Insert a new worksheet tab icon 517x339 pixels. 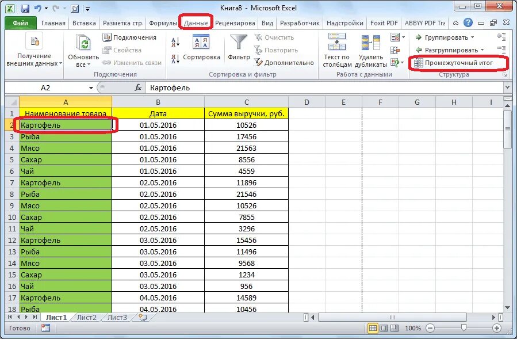143,317
